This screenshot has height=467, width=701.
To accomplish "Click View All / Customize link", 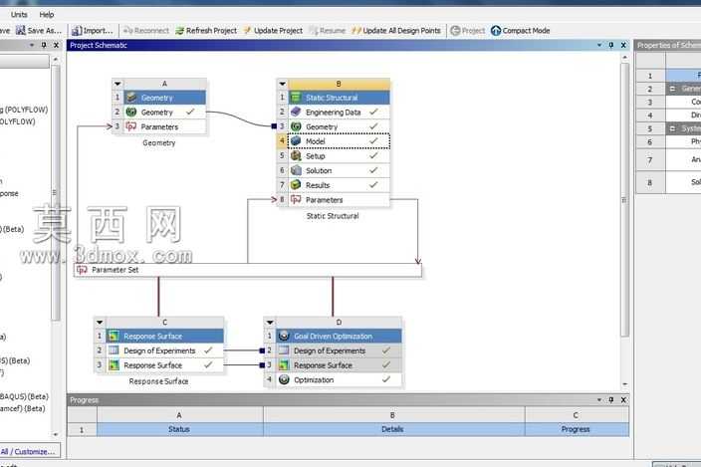I will coord(27,451).
